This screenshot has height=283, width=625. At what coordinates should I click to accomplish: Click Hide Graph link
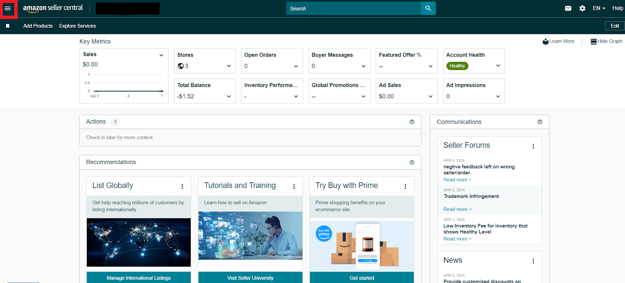tap(610, 41)
